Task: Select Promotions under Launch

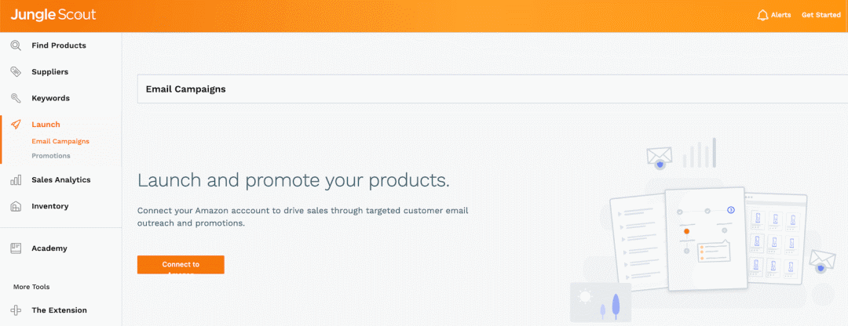Action: point(51,156)
